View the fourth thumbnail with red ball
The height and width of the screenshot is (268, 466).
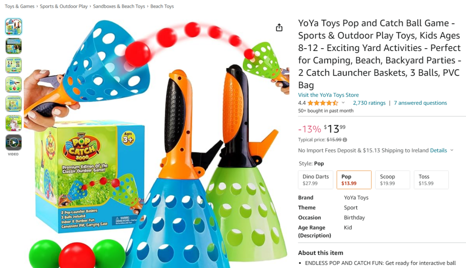click(x=14, y=85)
